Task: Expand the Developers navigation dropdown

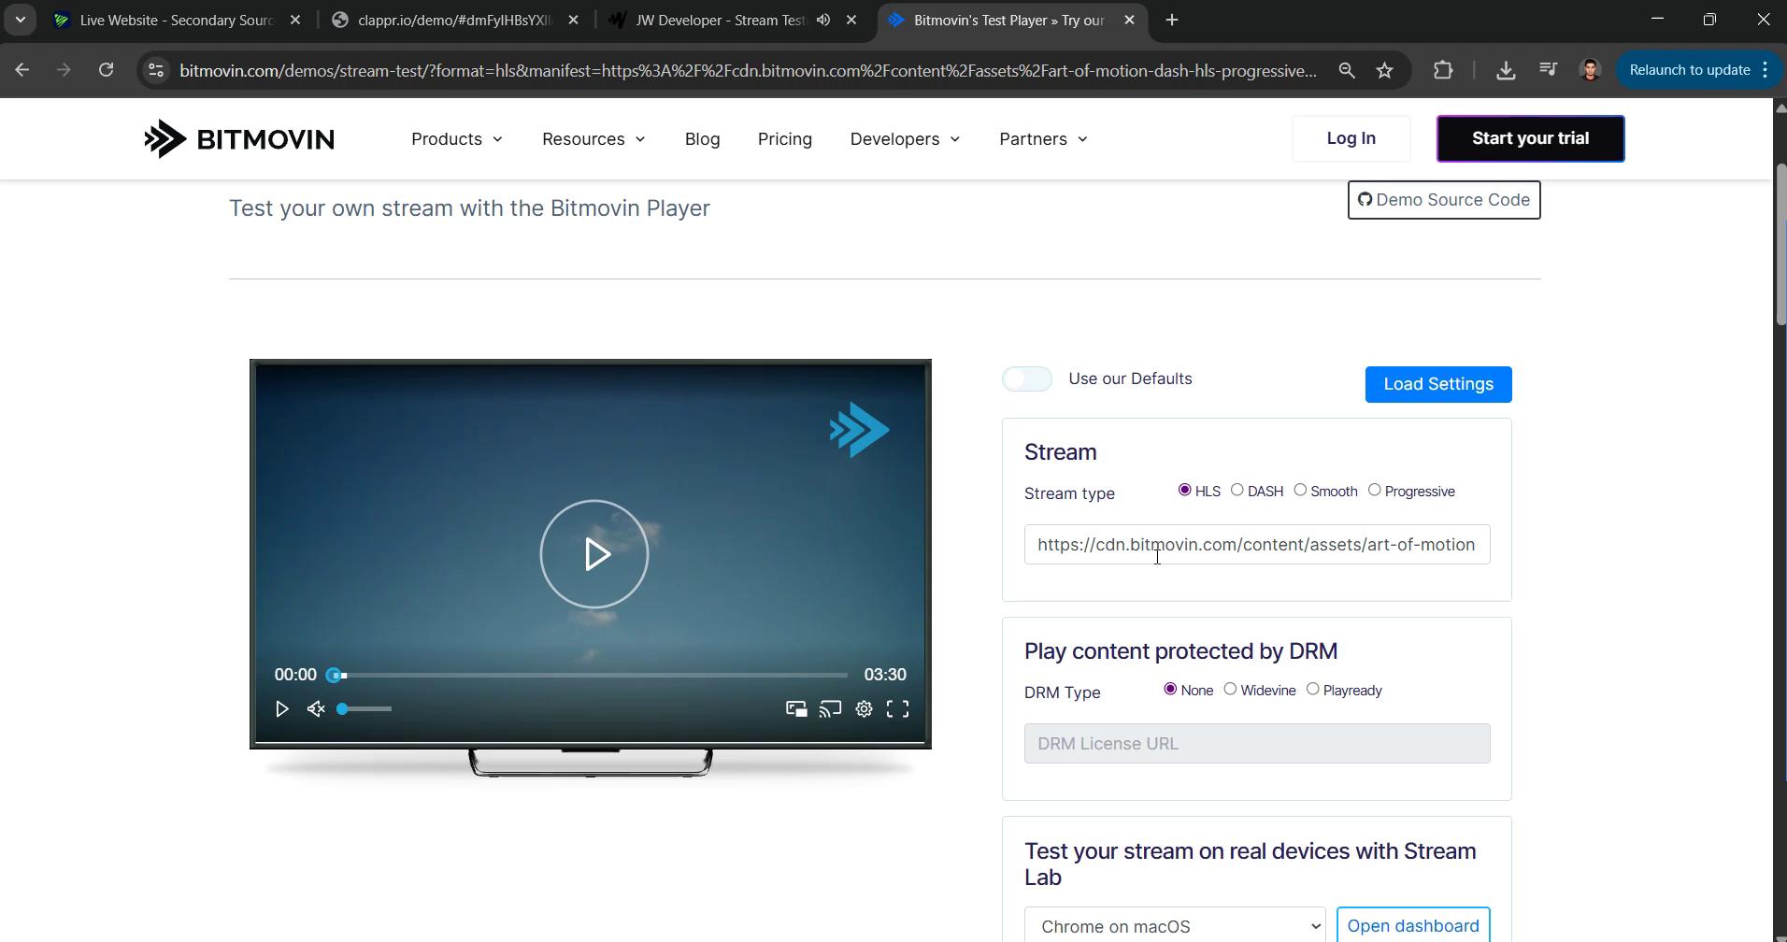Action: (905, 139)
